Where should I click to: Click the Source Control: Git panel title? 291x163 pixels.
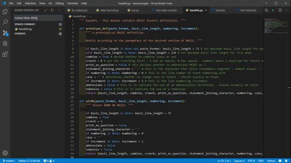pyautogui.click(x=26, y=10)
